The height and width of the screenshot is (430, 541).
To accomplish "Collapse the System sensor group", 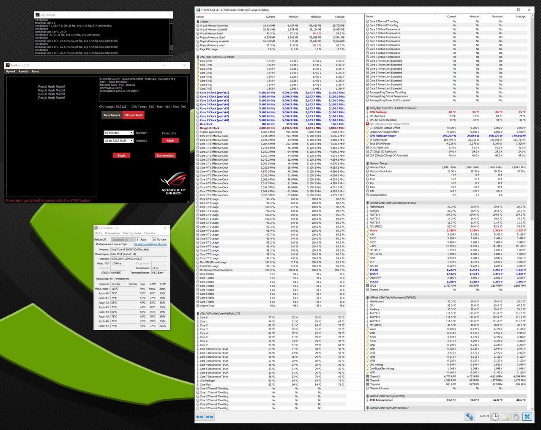I will (x=198, y=21).
